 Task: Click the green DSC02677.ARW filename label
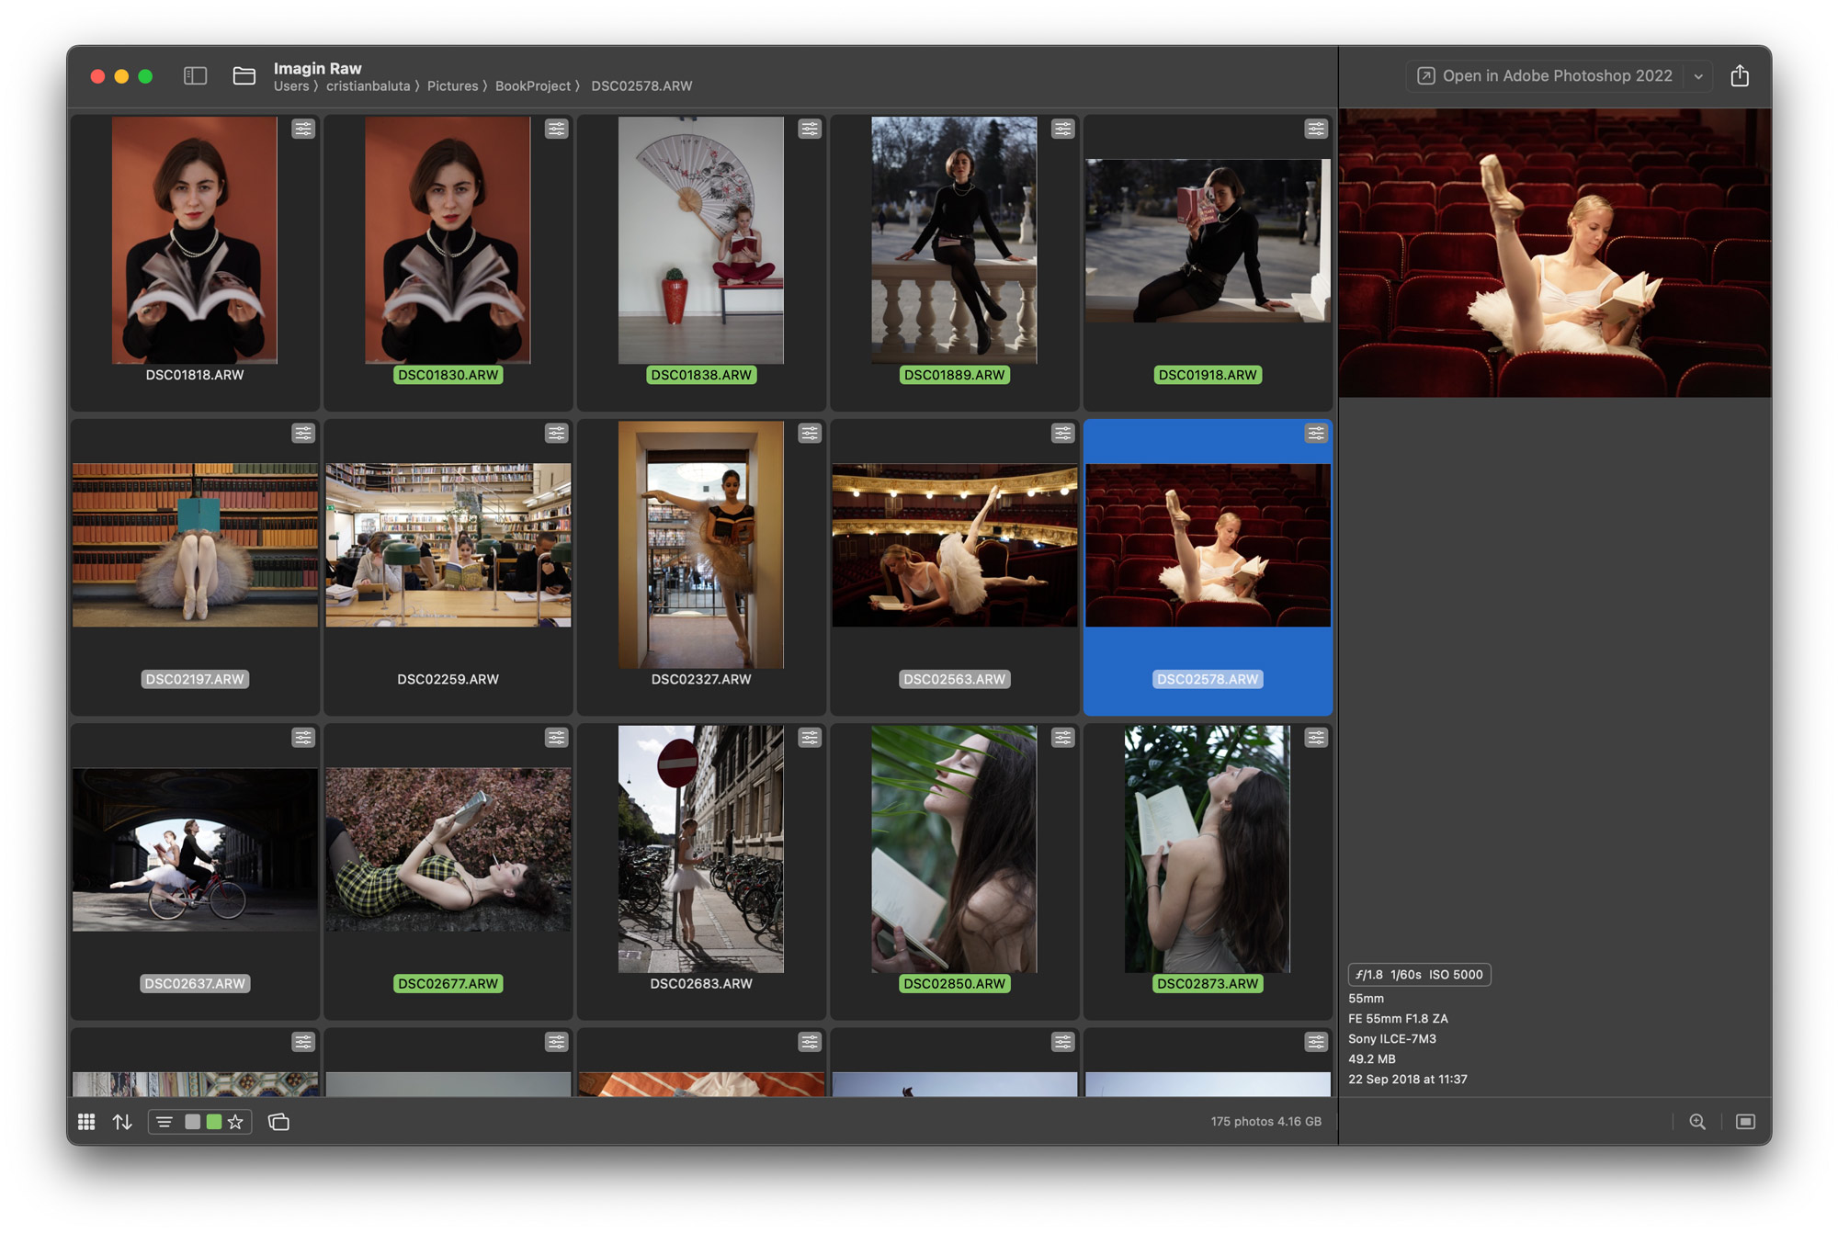point(448,983)
